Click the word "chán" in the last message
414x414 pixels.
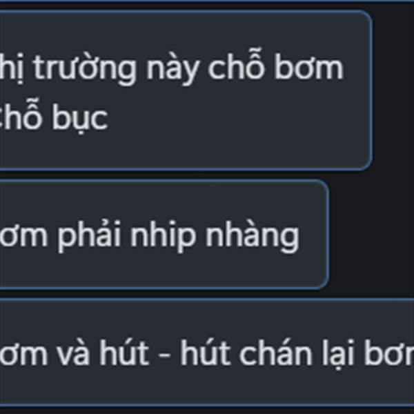point(275,353)
